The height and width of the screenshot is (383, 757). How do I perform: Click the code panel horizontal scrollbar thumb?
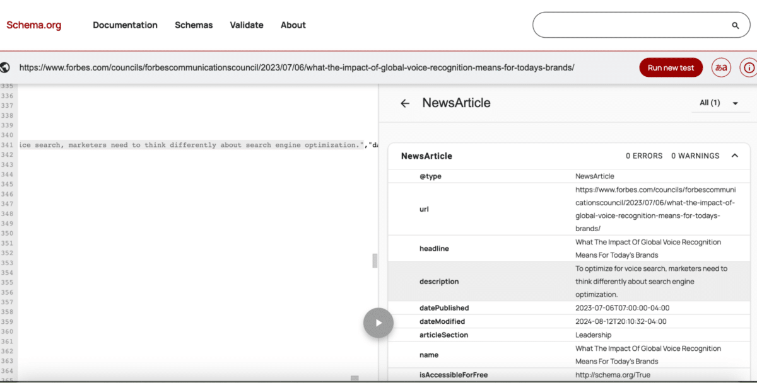tap(355, 378)
